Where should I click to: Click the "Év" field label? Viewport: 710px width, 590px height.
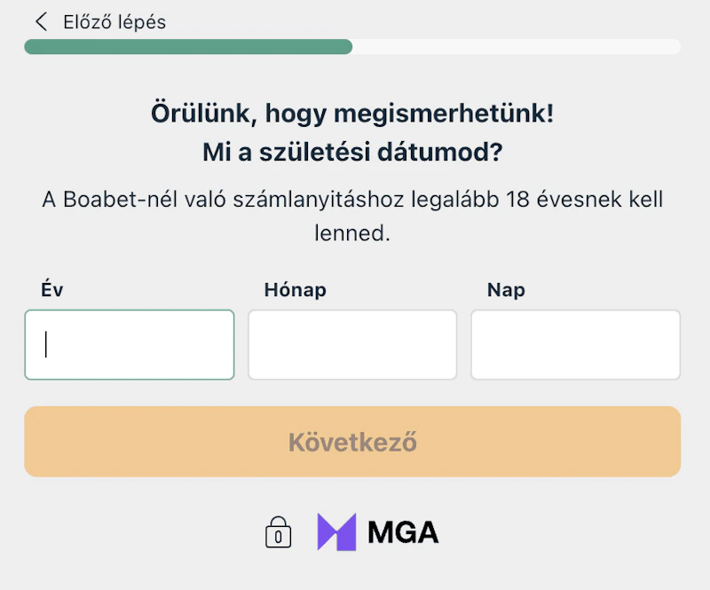52,289
